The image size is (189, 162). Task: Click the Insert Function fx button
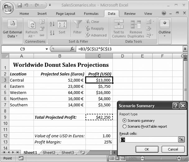click(72, 49)
